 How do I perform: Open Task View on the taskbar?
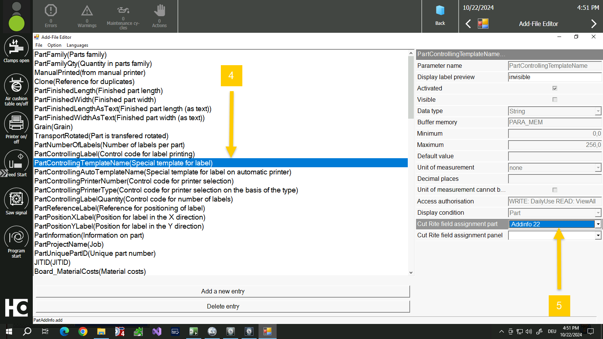click(x=45, y=331)
